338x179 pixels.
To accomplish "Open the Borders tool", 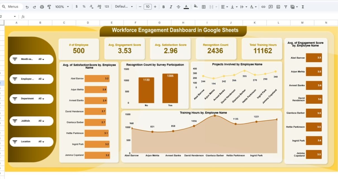I will pos(204,7).
